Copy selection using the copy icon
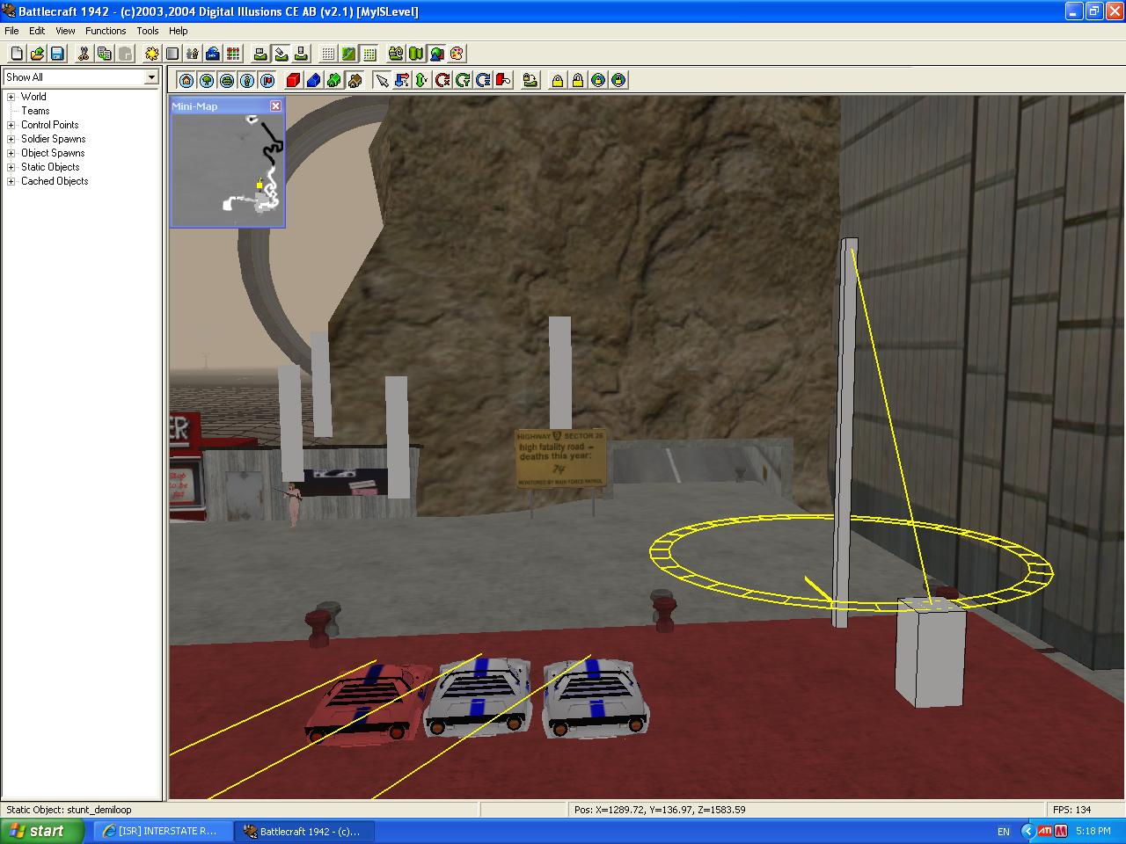The image size is (1126, 844). pyautogui.click(x=104, y=54)
